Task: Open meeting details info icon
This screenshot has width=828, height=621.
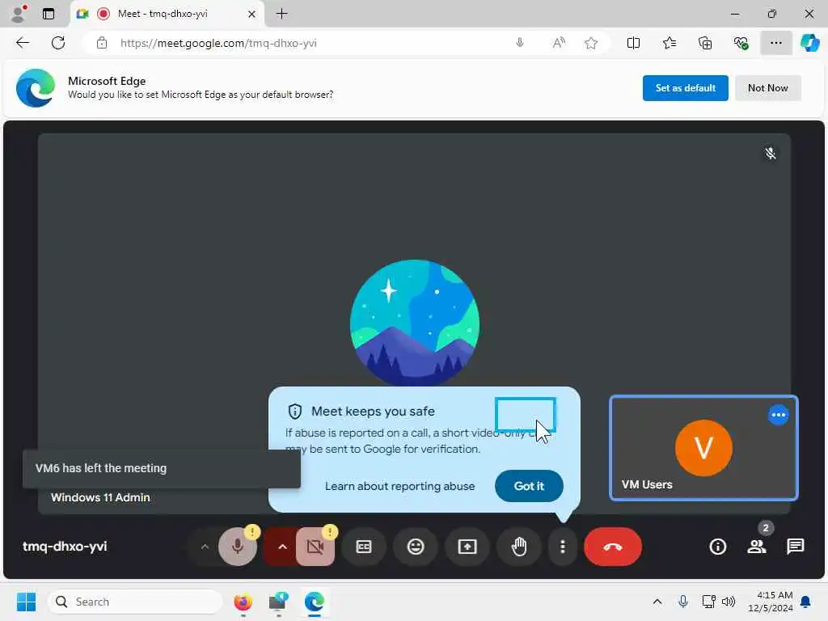Action: (x=718, y=547)
